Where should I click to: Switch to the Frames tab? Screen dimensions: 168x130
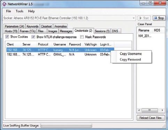[x=28, y=31]
